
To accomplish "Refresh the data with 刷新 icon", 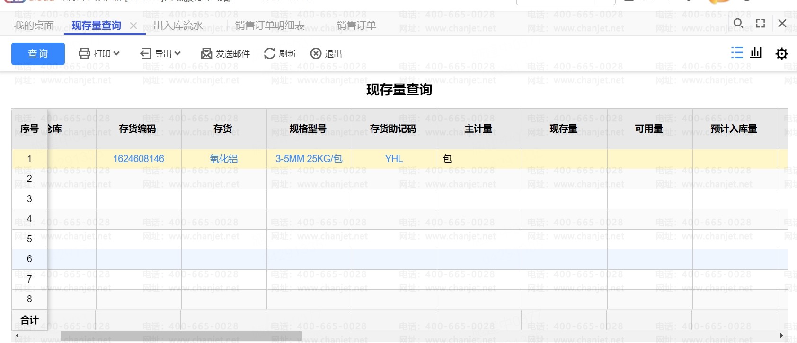I will (x=270, y=54).
